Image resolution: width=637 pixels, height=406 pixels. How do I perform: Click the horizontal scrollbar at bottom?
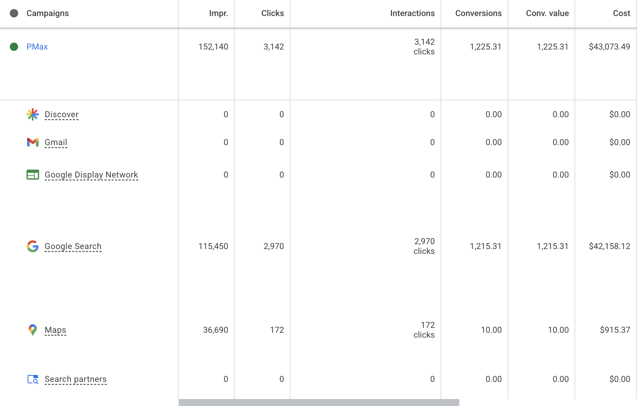click(319, 403)
